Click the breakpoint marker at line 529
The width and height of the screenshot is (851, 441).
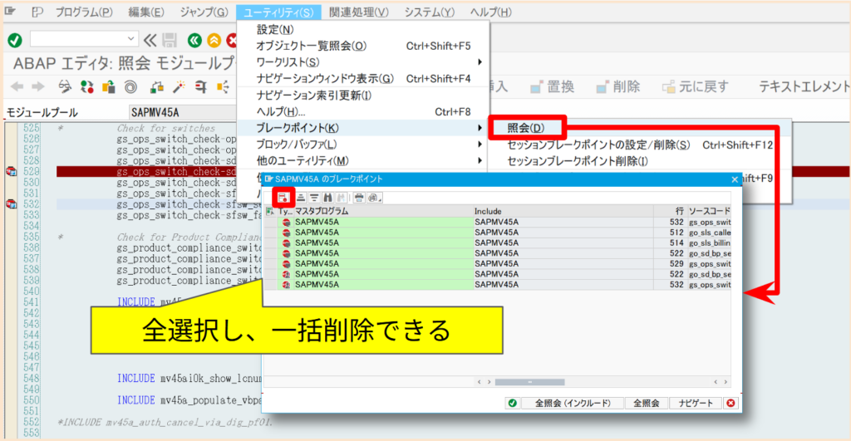(x=11, y=171)
